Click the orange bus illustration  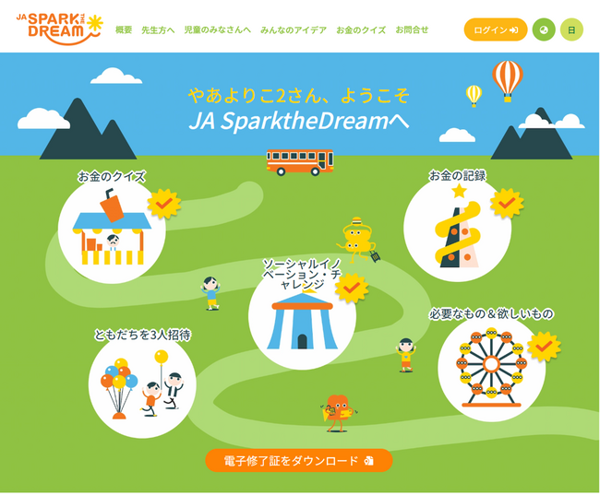[300, 162]
